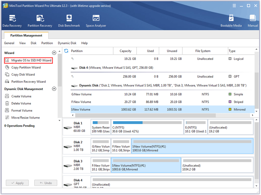Select 19.2 GB unallocated block on Disk 1
The width and height of the screenshot is (261, 195).
tap(231, 127)
